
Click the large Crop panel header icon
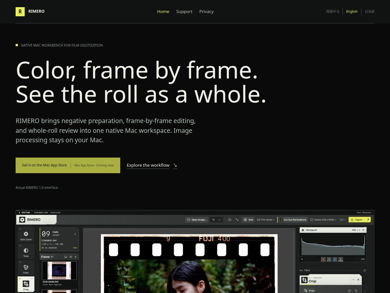coord(304,280)
